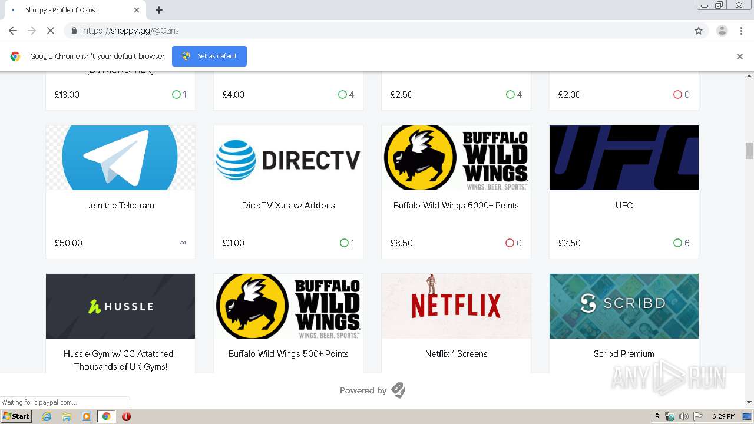
Task: Open the Scribd product image
Action: [x=624, y=306]
